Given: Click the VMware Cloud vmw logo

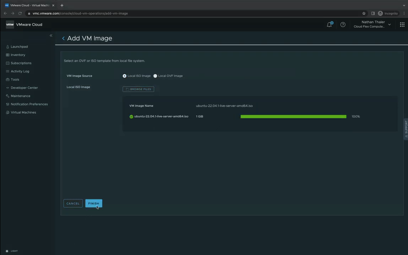Looking at the screenshot, I should click(10, 25).
